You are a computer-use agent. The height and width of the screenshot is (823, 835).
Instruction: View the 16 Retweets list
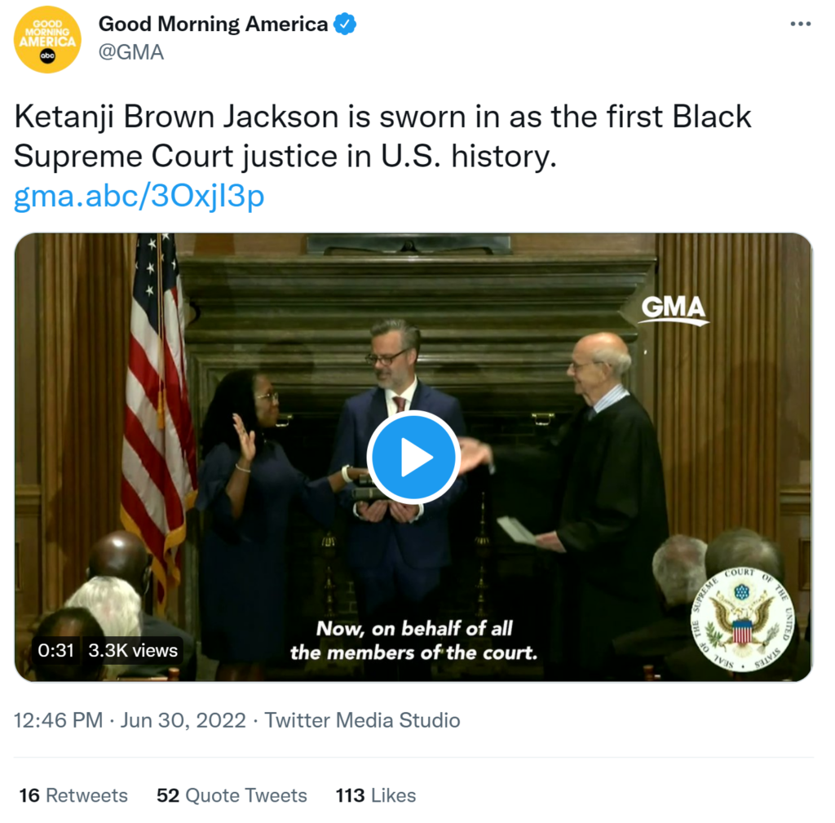73,795
